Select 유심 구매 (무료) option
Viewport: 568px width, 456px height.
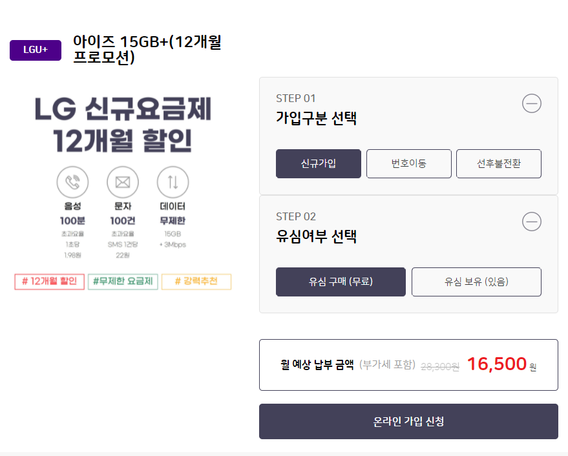click(341, 282)
